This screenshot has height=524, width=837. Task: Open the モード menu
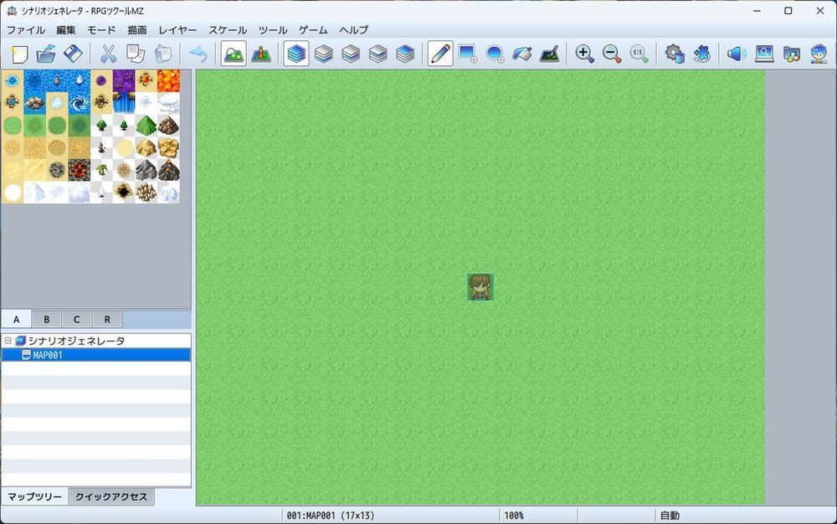tap(101, 30)
